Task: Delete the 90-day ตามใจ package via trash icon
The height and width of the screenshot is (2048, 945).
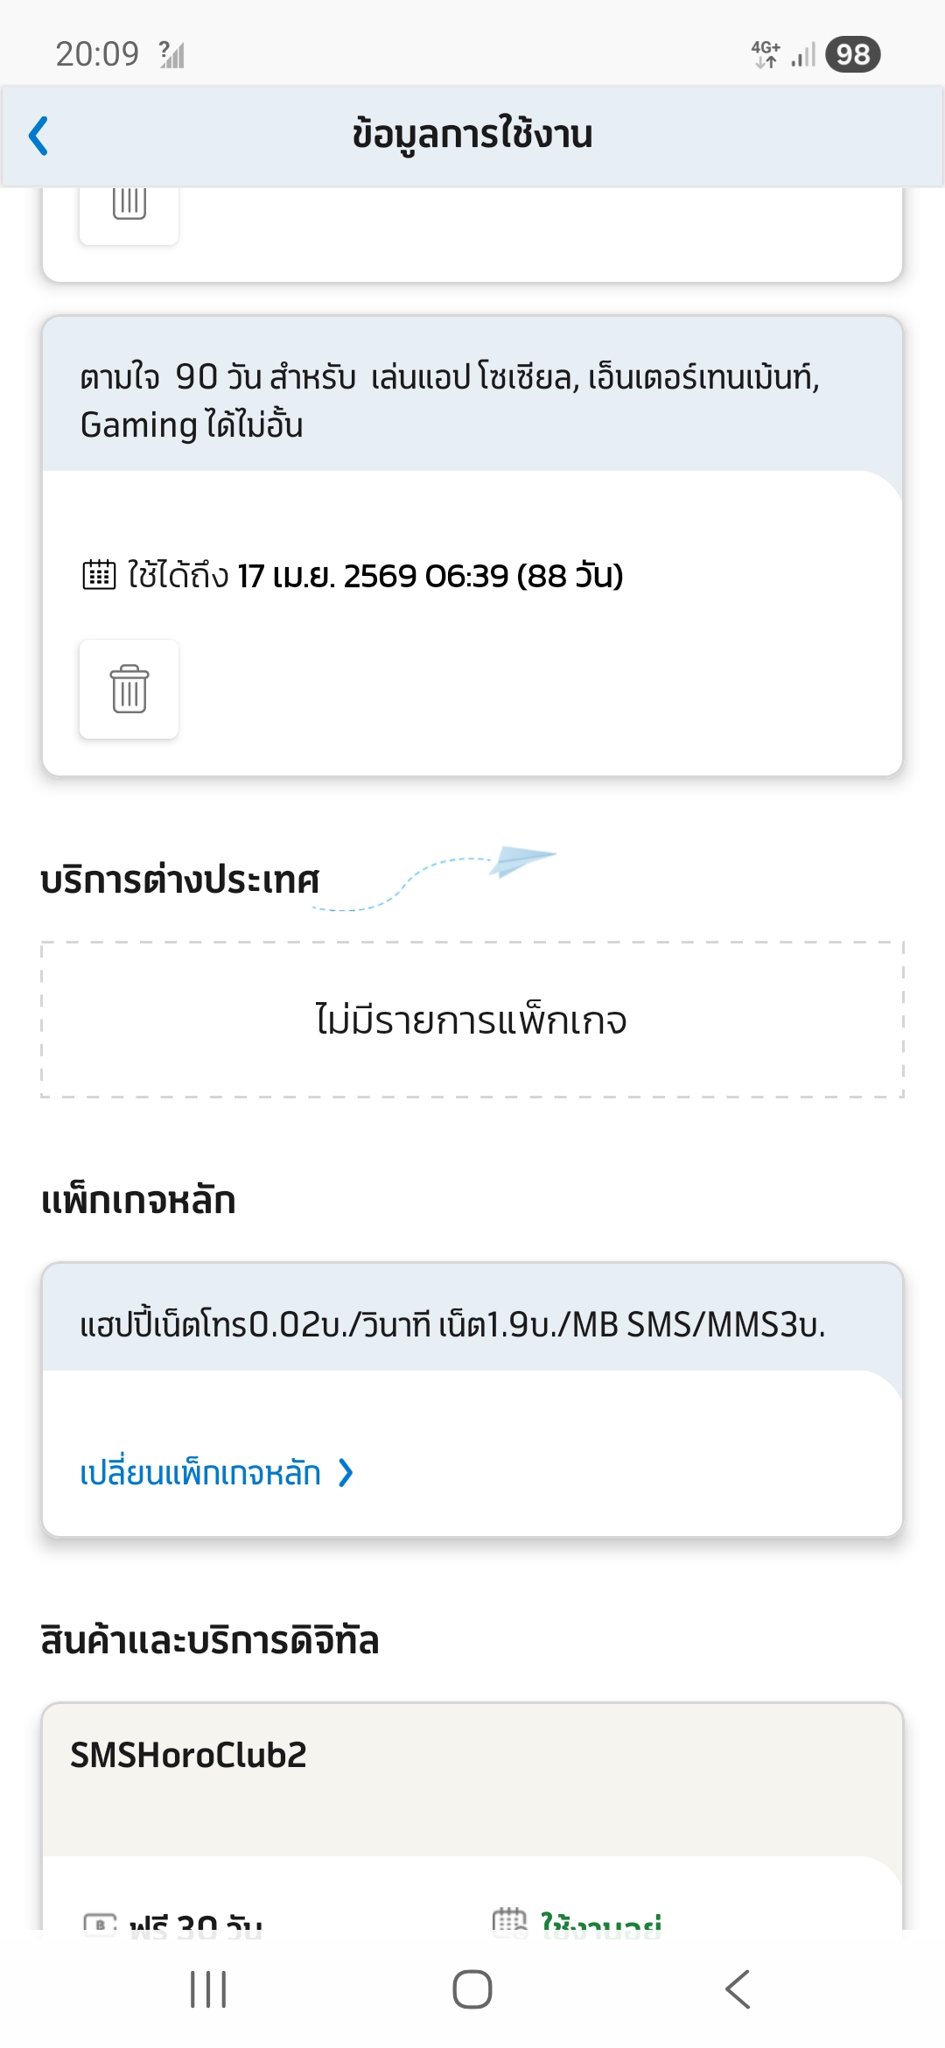Action: tap(129, 690)
